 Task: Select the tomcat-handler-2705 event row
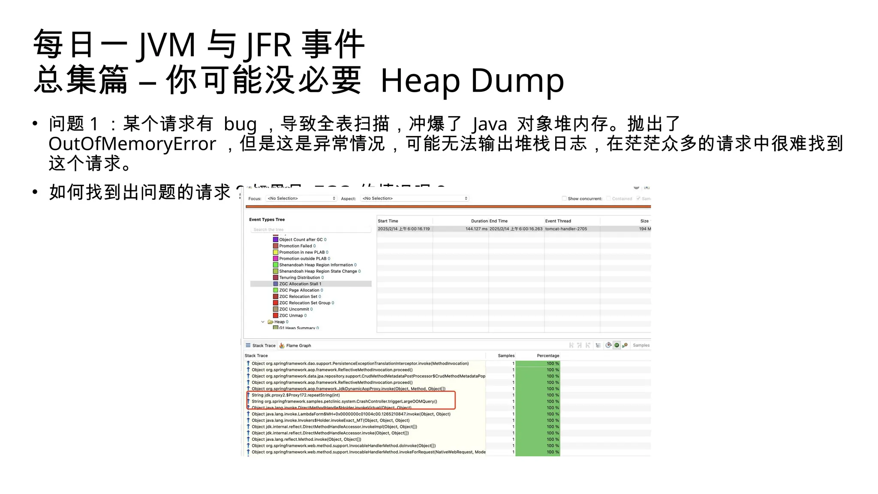pyautogui.click(x=514, y=229)
